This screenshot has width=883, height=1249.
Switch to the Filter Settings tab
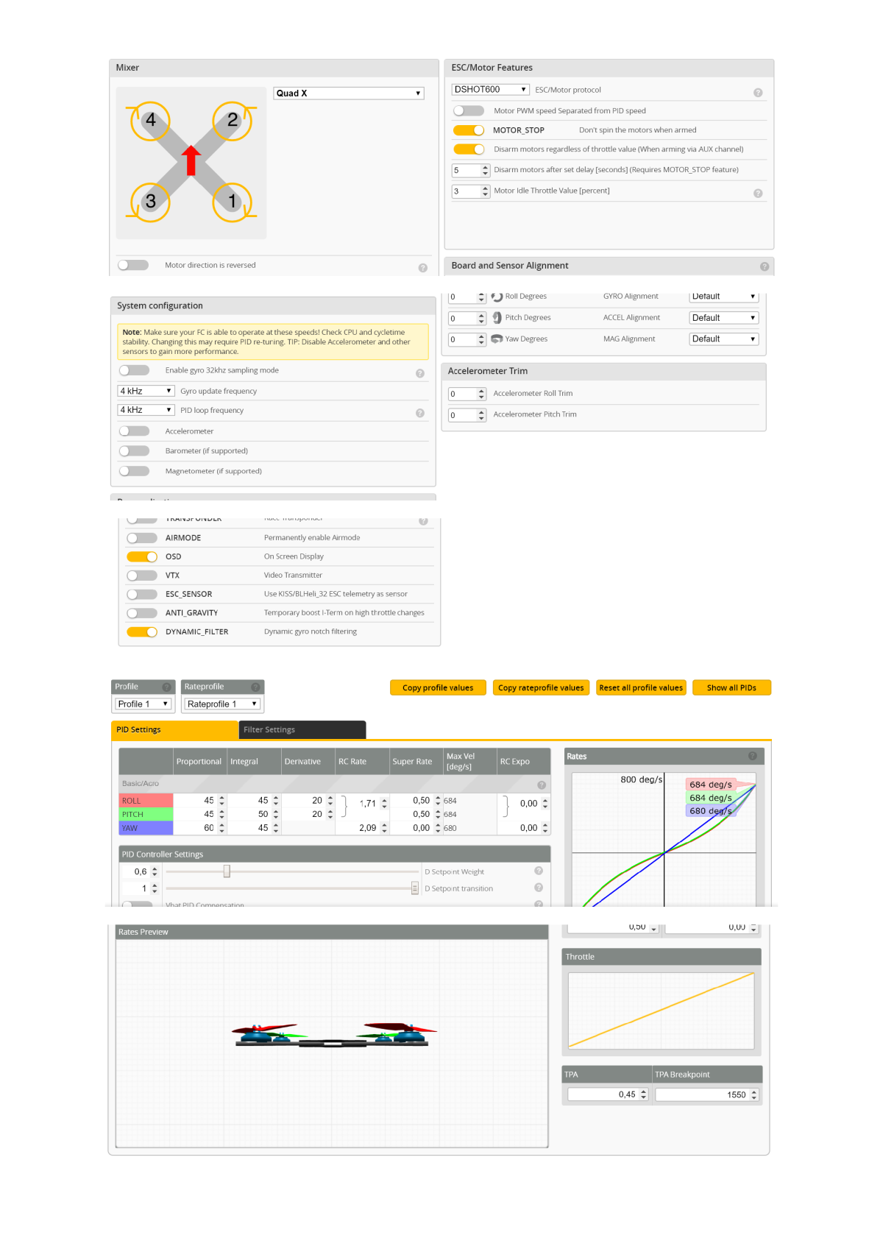[302, 730]
